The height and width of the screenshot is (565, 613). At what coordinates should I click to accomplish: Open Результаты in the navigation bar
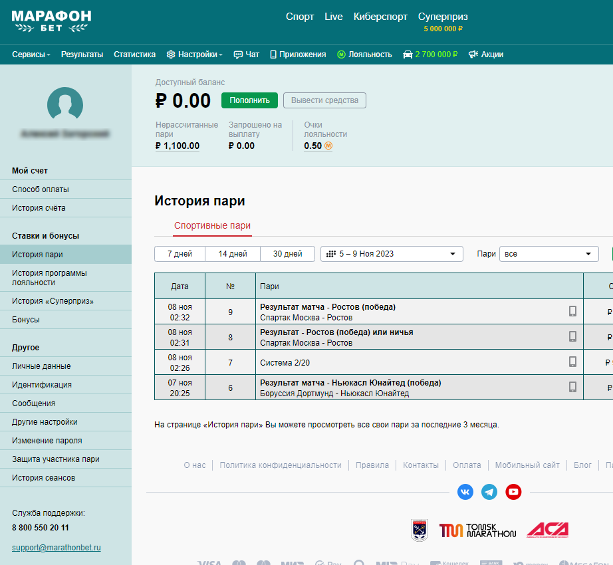[x=82, y=55]
